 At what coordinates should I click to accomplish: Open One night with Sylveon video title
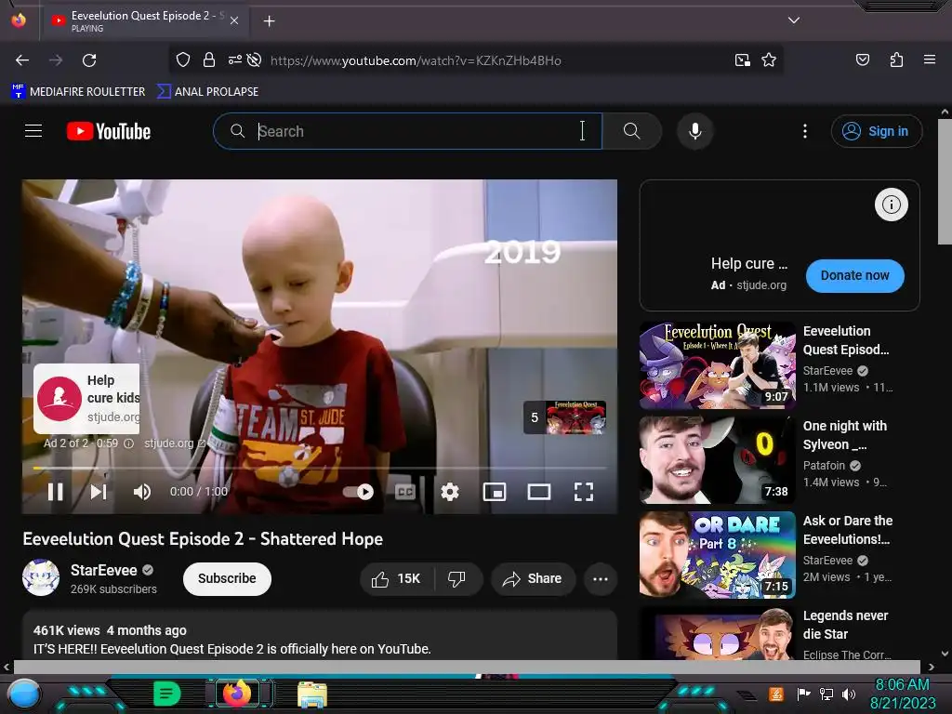coord(844,435)
